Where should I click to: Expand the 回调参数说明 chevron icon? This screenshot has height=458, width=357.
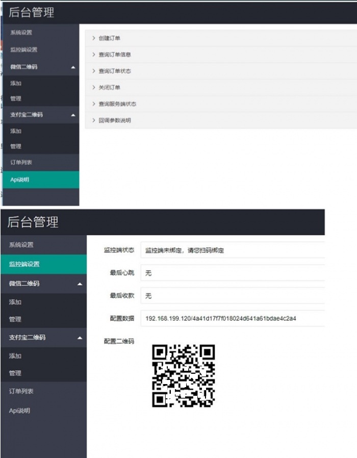(x=93, y=120)
